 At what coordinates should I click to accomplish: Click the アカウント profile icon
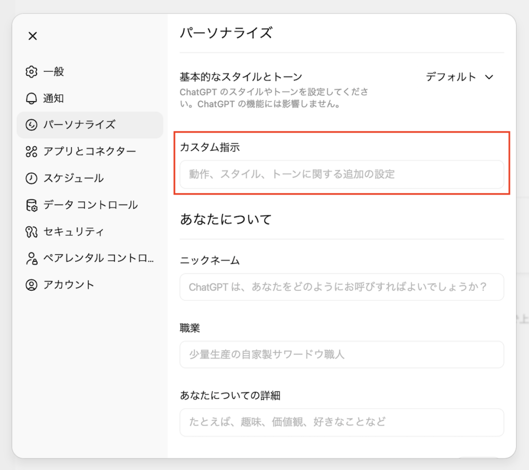(32, 285)
